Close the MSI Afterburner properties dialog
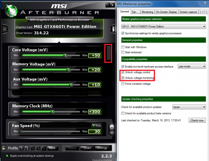 [x=205, y=3]
